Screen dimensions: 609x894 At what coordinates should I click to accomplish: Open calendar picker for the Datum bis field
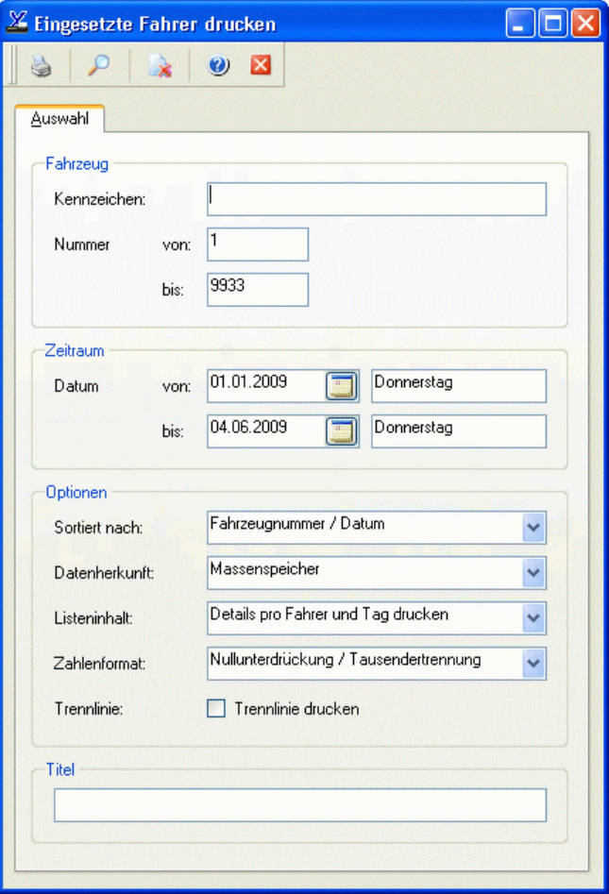(343, 430)
